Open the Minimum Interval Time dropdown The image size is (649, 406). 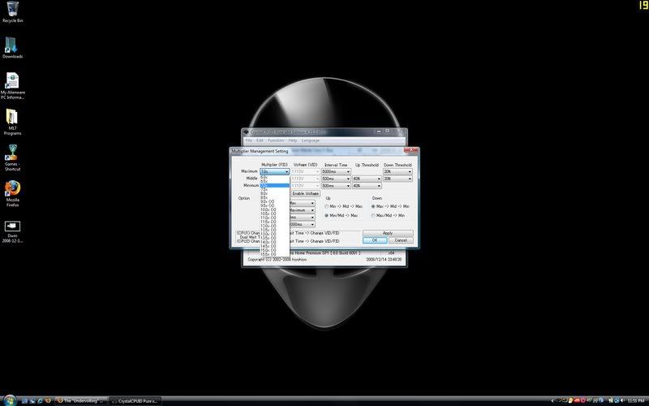coord(336,186)
